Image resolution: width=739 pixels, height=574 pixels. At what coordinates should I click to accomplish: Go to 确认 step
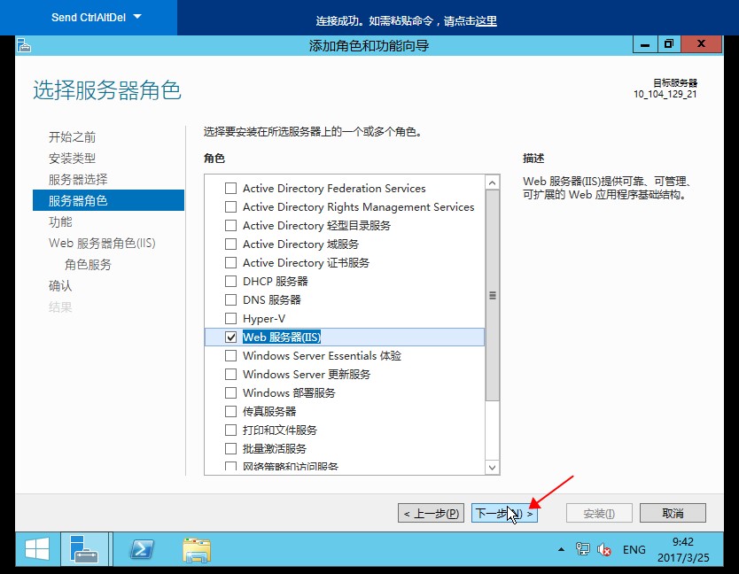coord(60,285)
